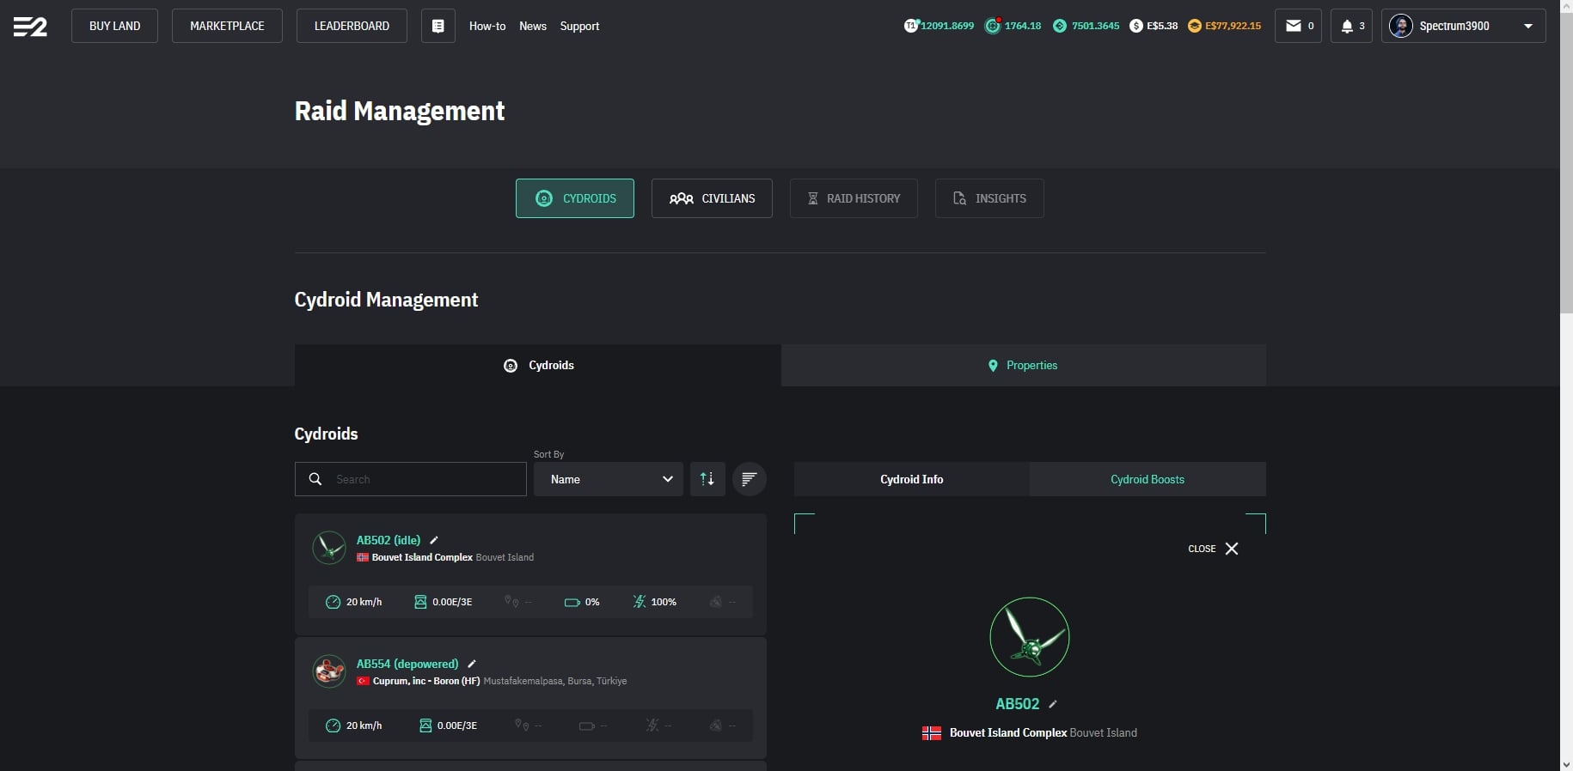The image size is (1573, 771).
Task: Click the edit pencil next to AB554 (depowered)
Action: point(472,664)
